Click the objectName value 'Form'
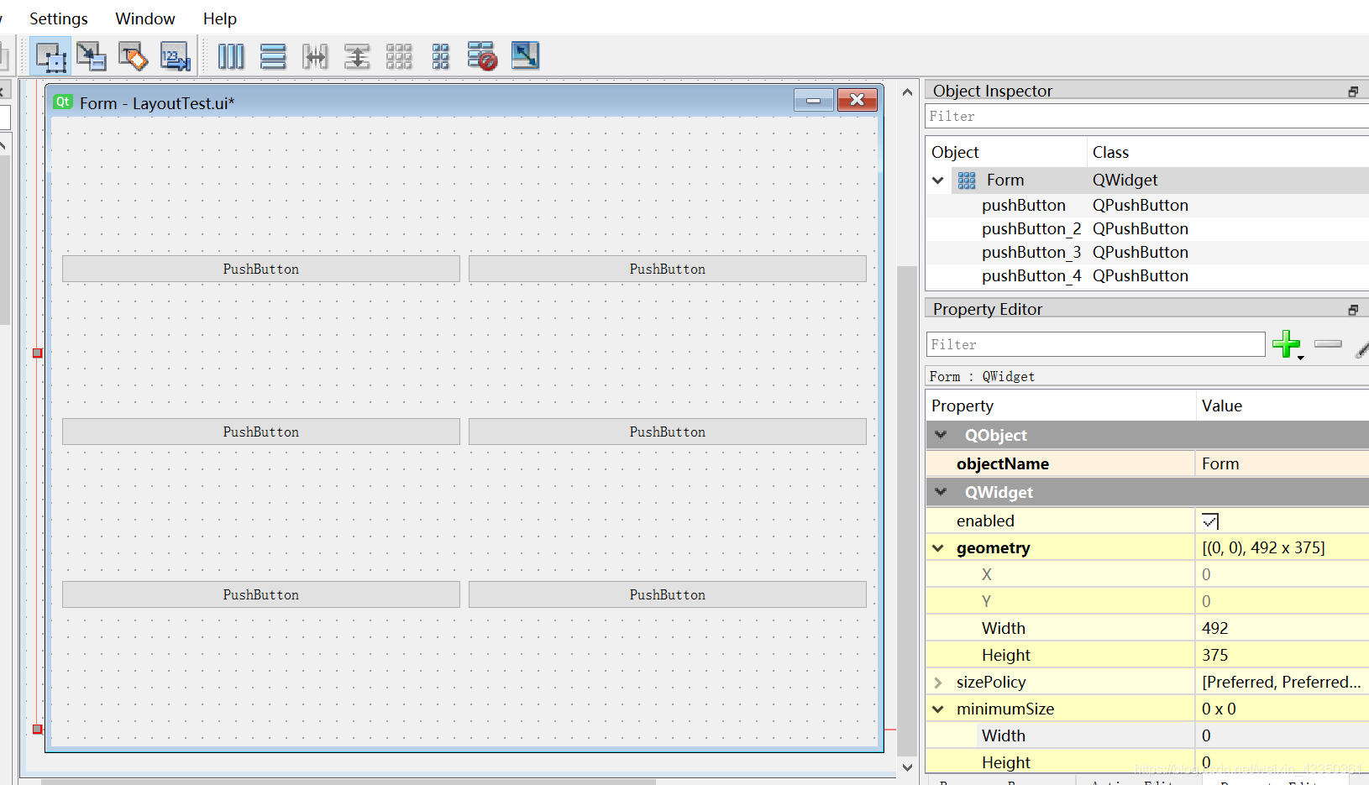 click(1282, 464)
